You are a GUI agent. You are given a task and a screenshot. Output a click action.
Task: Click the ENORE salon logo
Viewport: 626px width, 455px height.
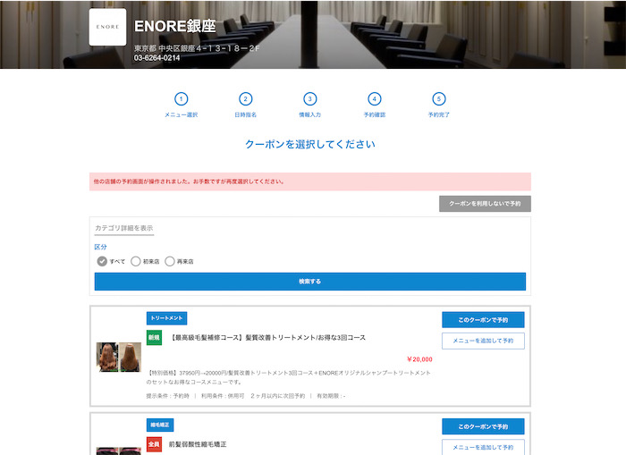point(107,28)
